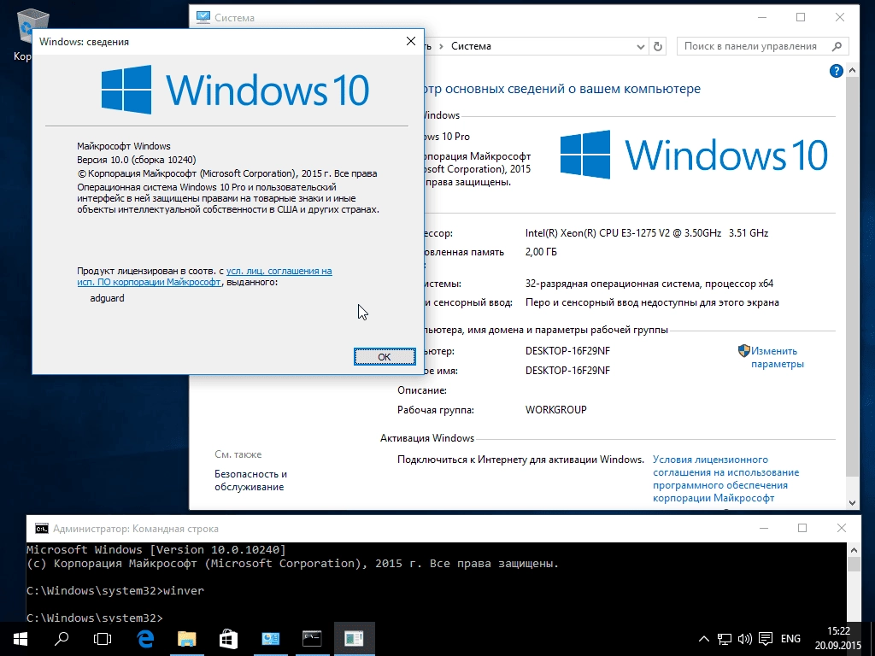Click the installed memory value '2,00 ГБ'
The image size is (875, 656).
click(x=541, y=252)
